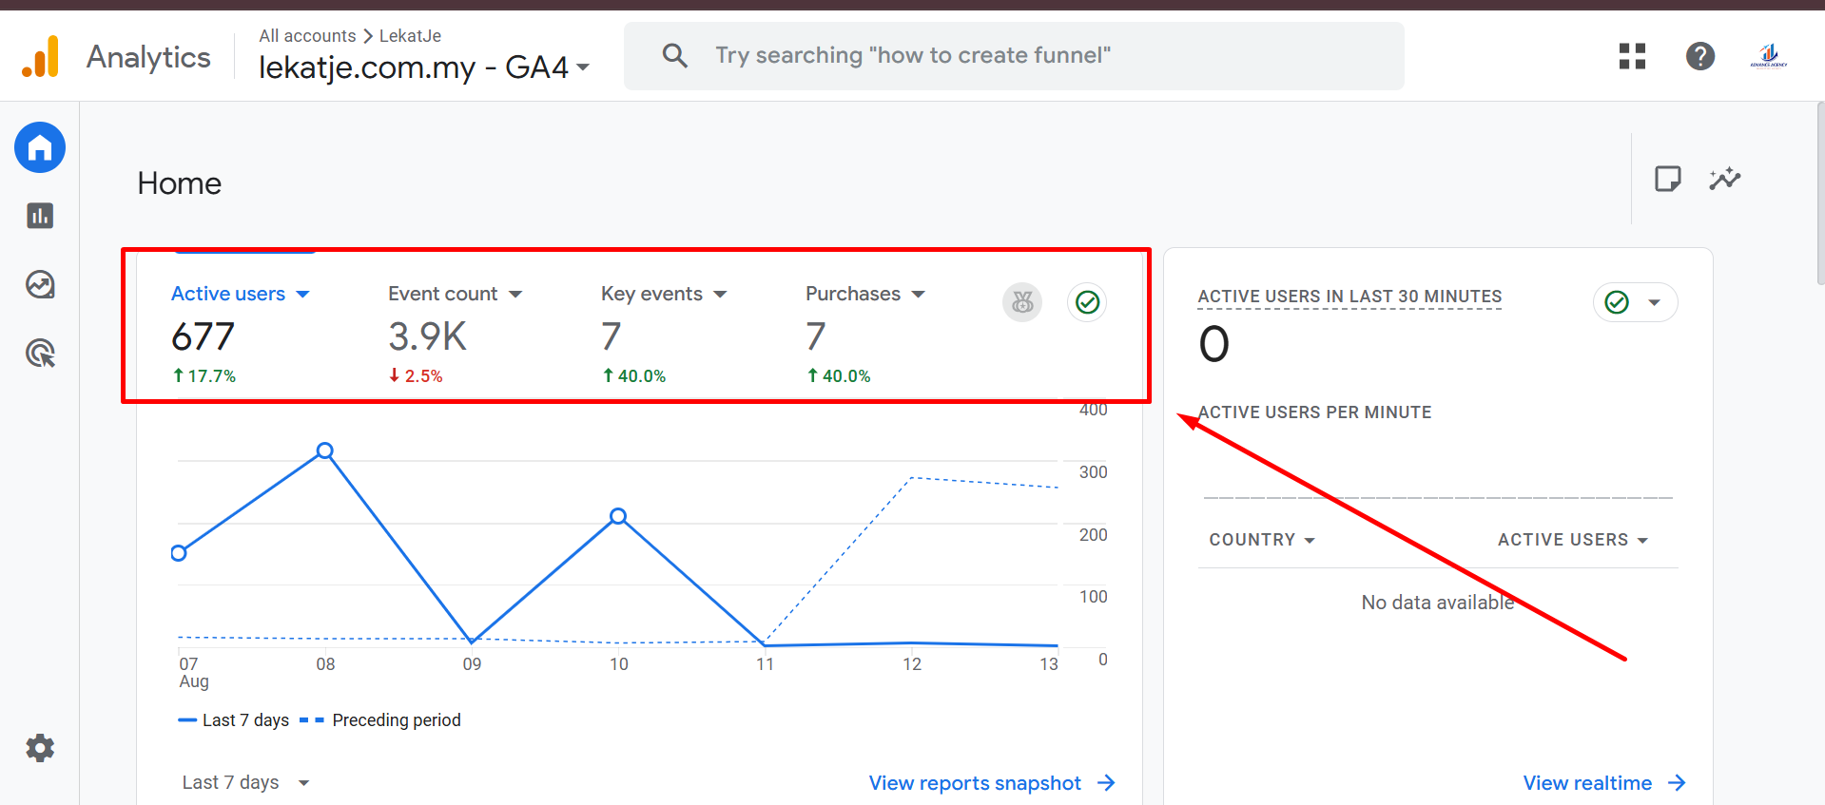Open the Google apps grid icon
The width and height of the screenshot is (1825, 805).
1632,56
